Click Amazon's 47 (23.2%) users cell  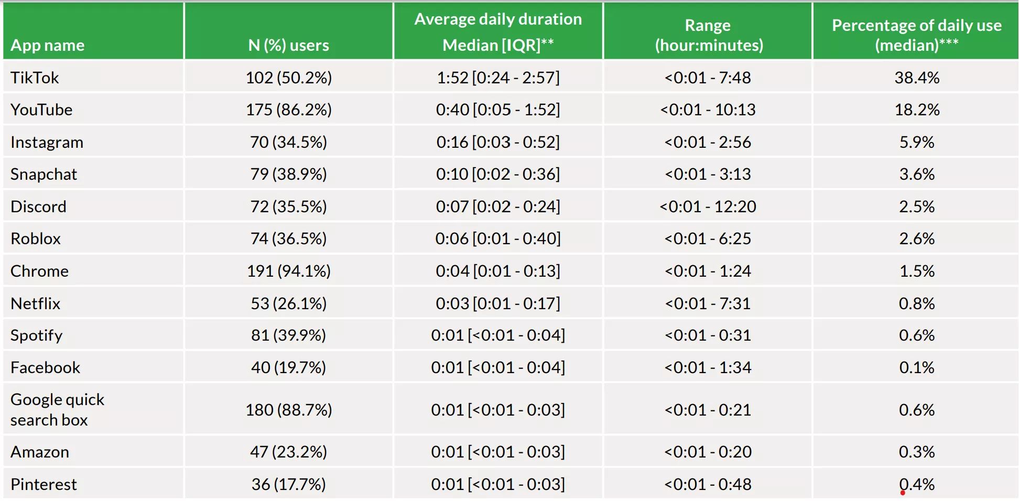288,452
